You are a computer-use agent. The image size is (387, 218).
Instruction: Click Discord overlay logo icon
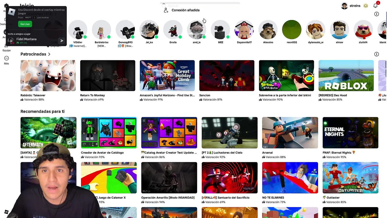click(11, 12)
